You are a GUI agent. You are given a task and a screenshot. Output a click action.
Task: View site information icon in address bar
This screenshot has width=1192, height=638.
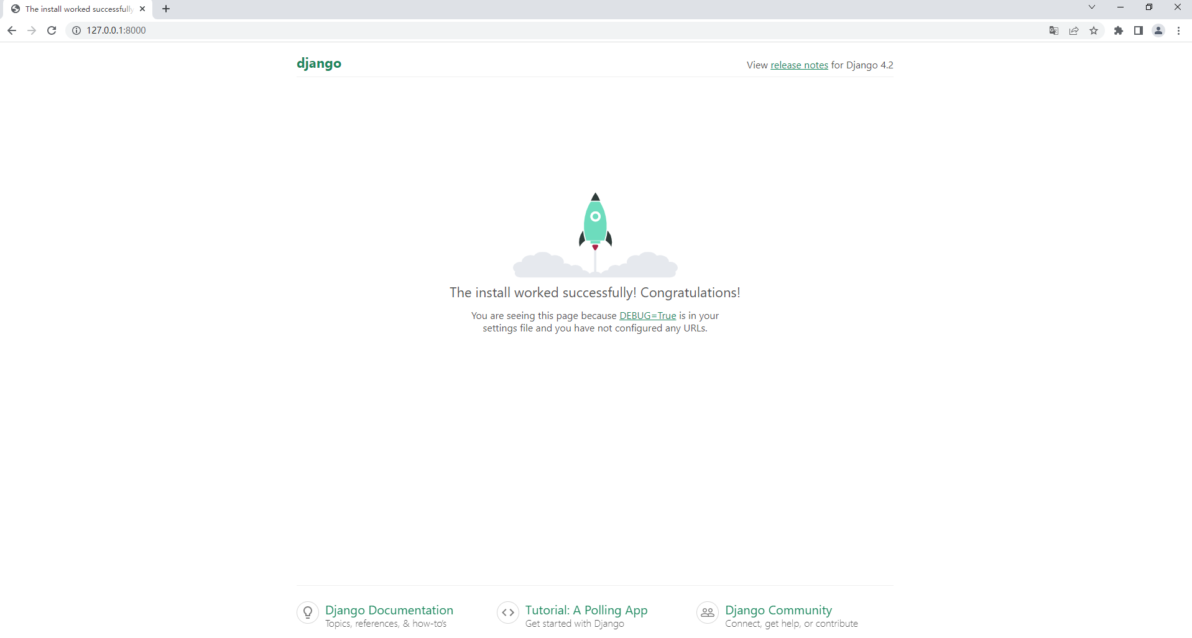click(x=76, y=30)
